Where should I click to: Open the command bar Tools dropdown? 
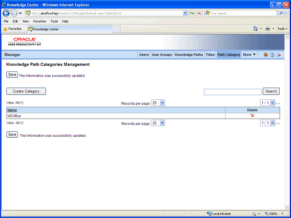click(x=282, y=29)
